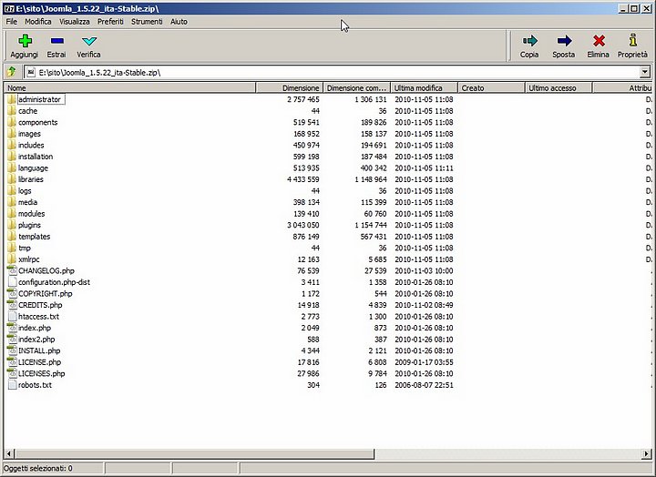656x477 pixels.
Task: Click the date 2009-01-17 03:55
Action: 424,362
